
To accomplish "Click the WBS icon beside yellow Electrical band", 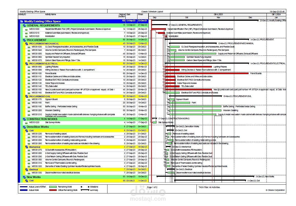I will point(27,170).
